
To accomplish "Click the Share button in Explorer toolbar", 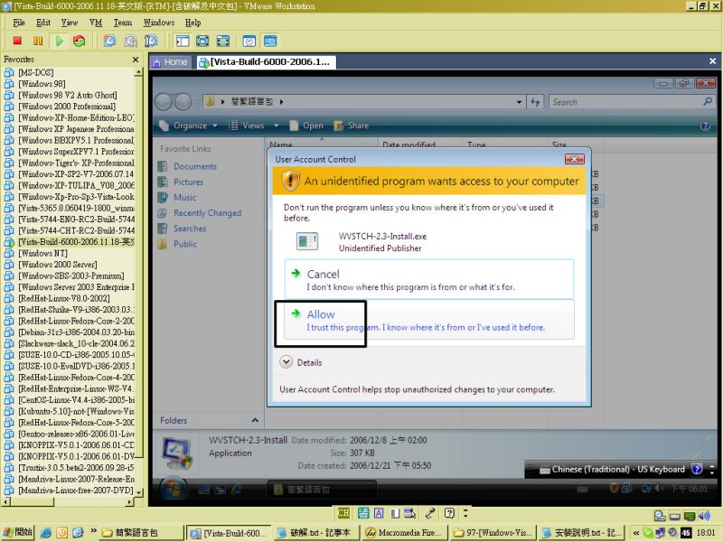I will pos(352,126).
